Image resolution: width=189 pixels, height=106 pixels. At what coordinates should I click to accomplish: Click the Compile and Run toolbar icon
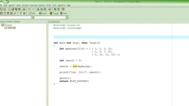coord(8,13)
